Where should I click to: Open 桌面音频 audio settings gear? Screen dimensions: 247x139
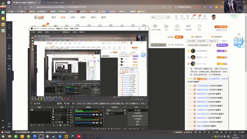[x=101, y=123]
